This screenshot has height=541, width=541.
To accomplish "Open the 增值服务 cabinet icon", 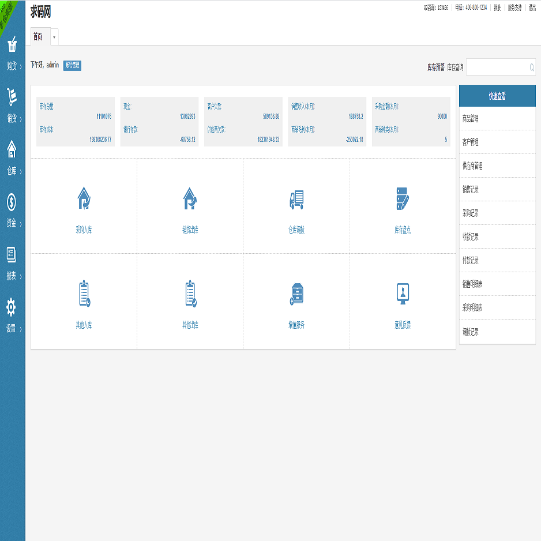I will (x=296, y=294).
